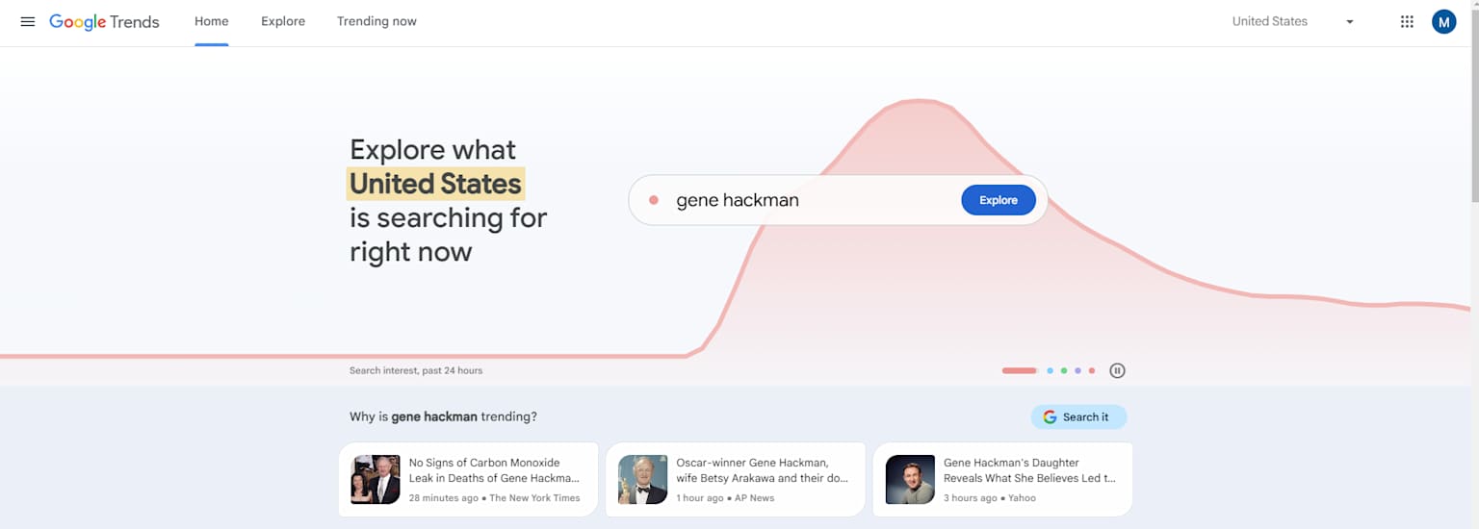The width and height of the screenshot is (1479, 529).
Task: Click the Google G icon in Search it
Action: pos(1050,417)
